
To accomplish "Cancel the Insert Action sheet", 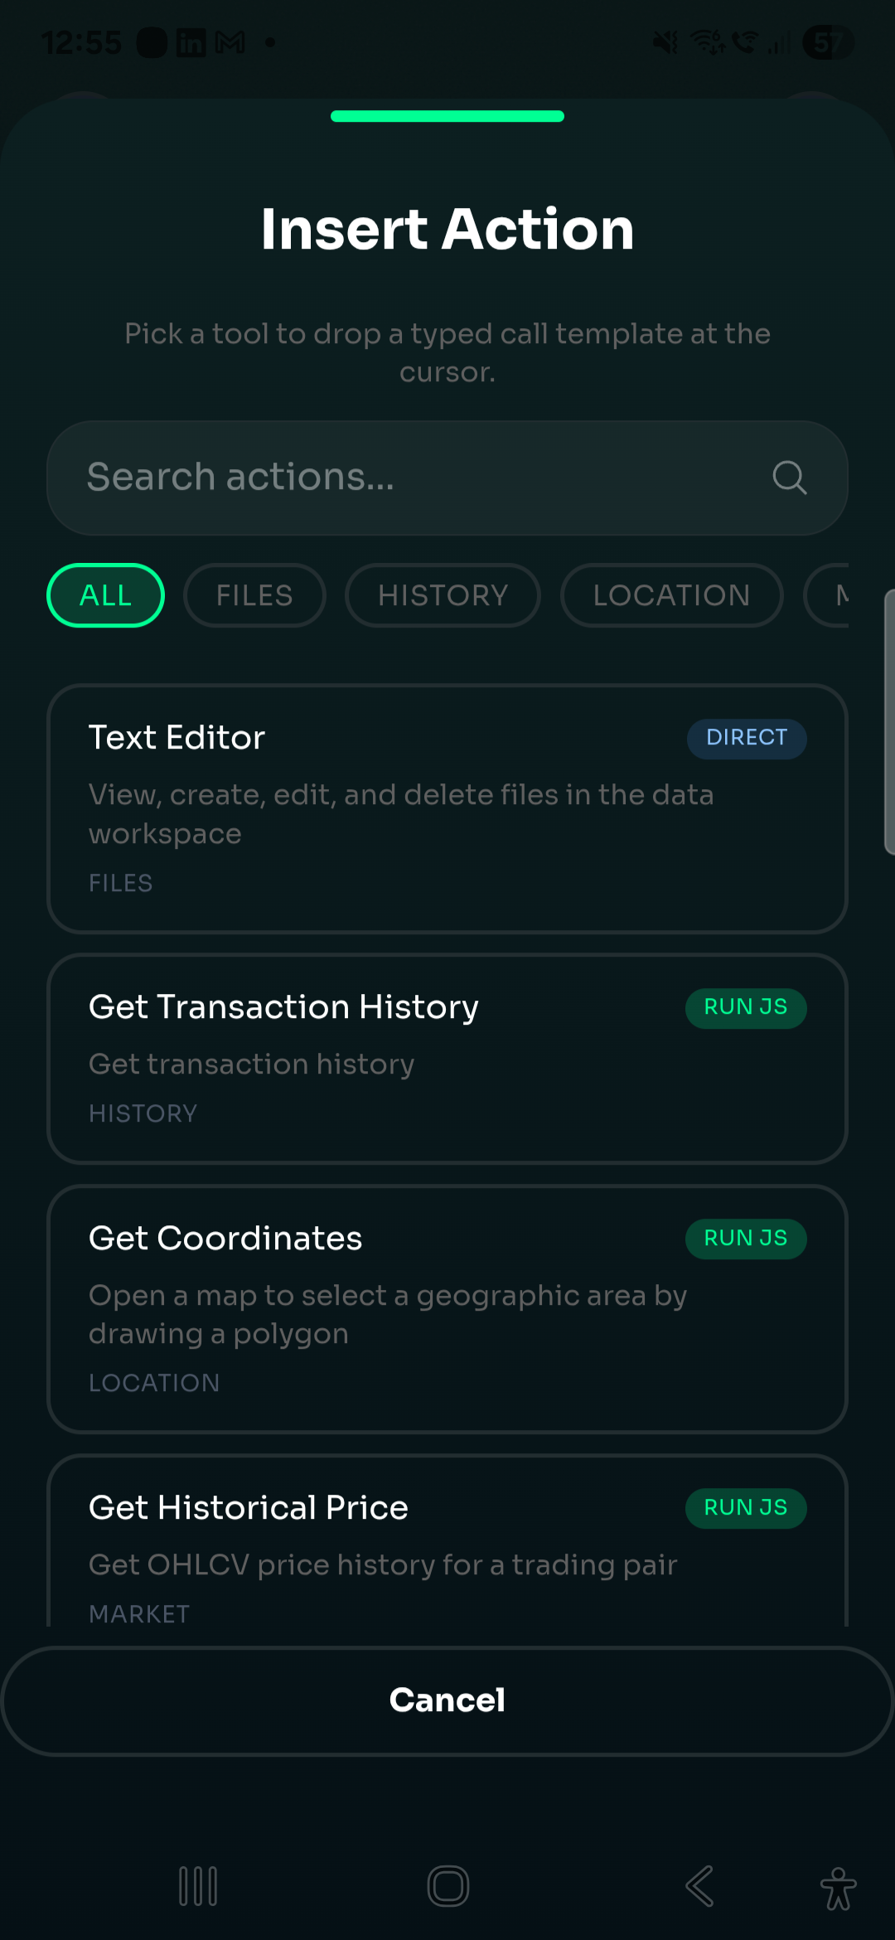I will point(447,1700).
